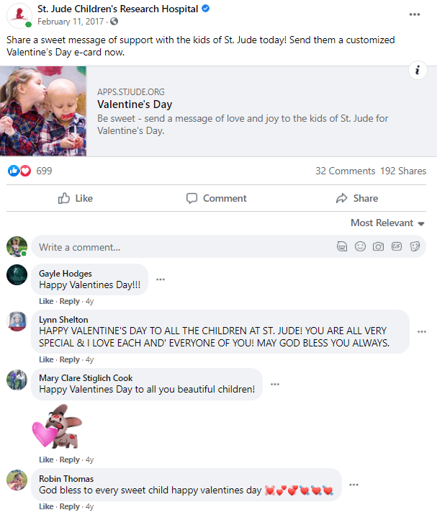Focus the Write a comment field
Screen dimensions: 437x515
tap(184, 247)
